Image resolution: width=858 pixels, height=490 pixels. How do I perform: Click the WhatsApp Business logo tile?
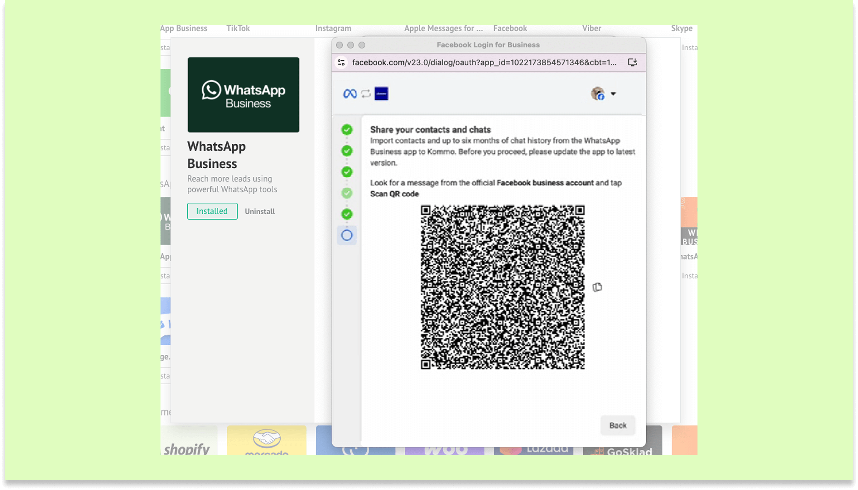coord(243,94)
